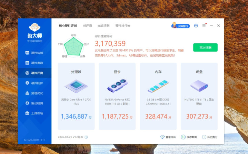This screenshot has width=248, height=154.
Task: Click the 硬盘 card title
Action: tap(199, 72)
